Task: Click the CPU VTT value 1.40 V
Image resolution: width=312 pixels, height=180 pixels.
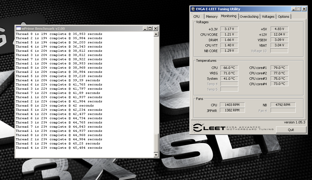Action: (229, 45)
